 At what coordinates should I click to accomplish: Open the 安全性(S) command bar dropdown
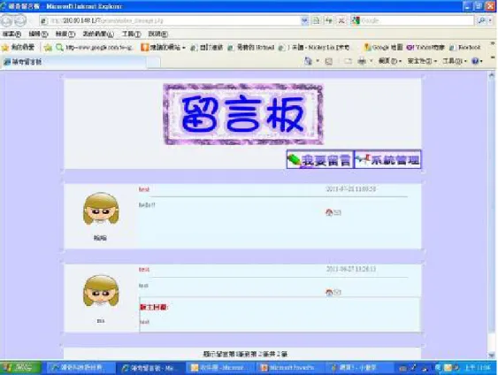click(422, 61)
